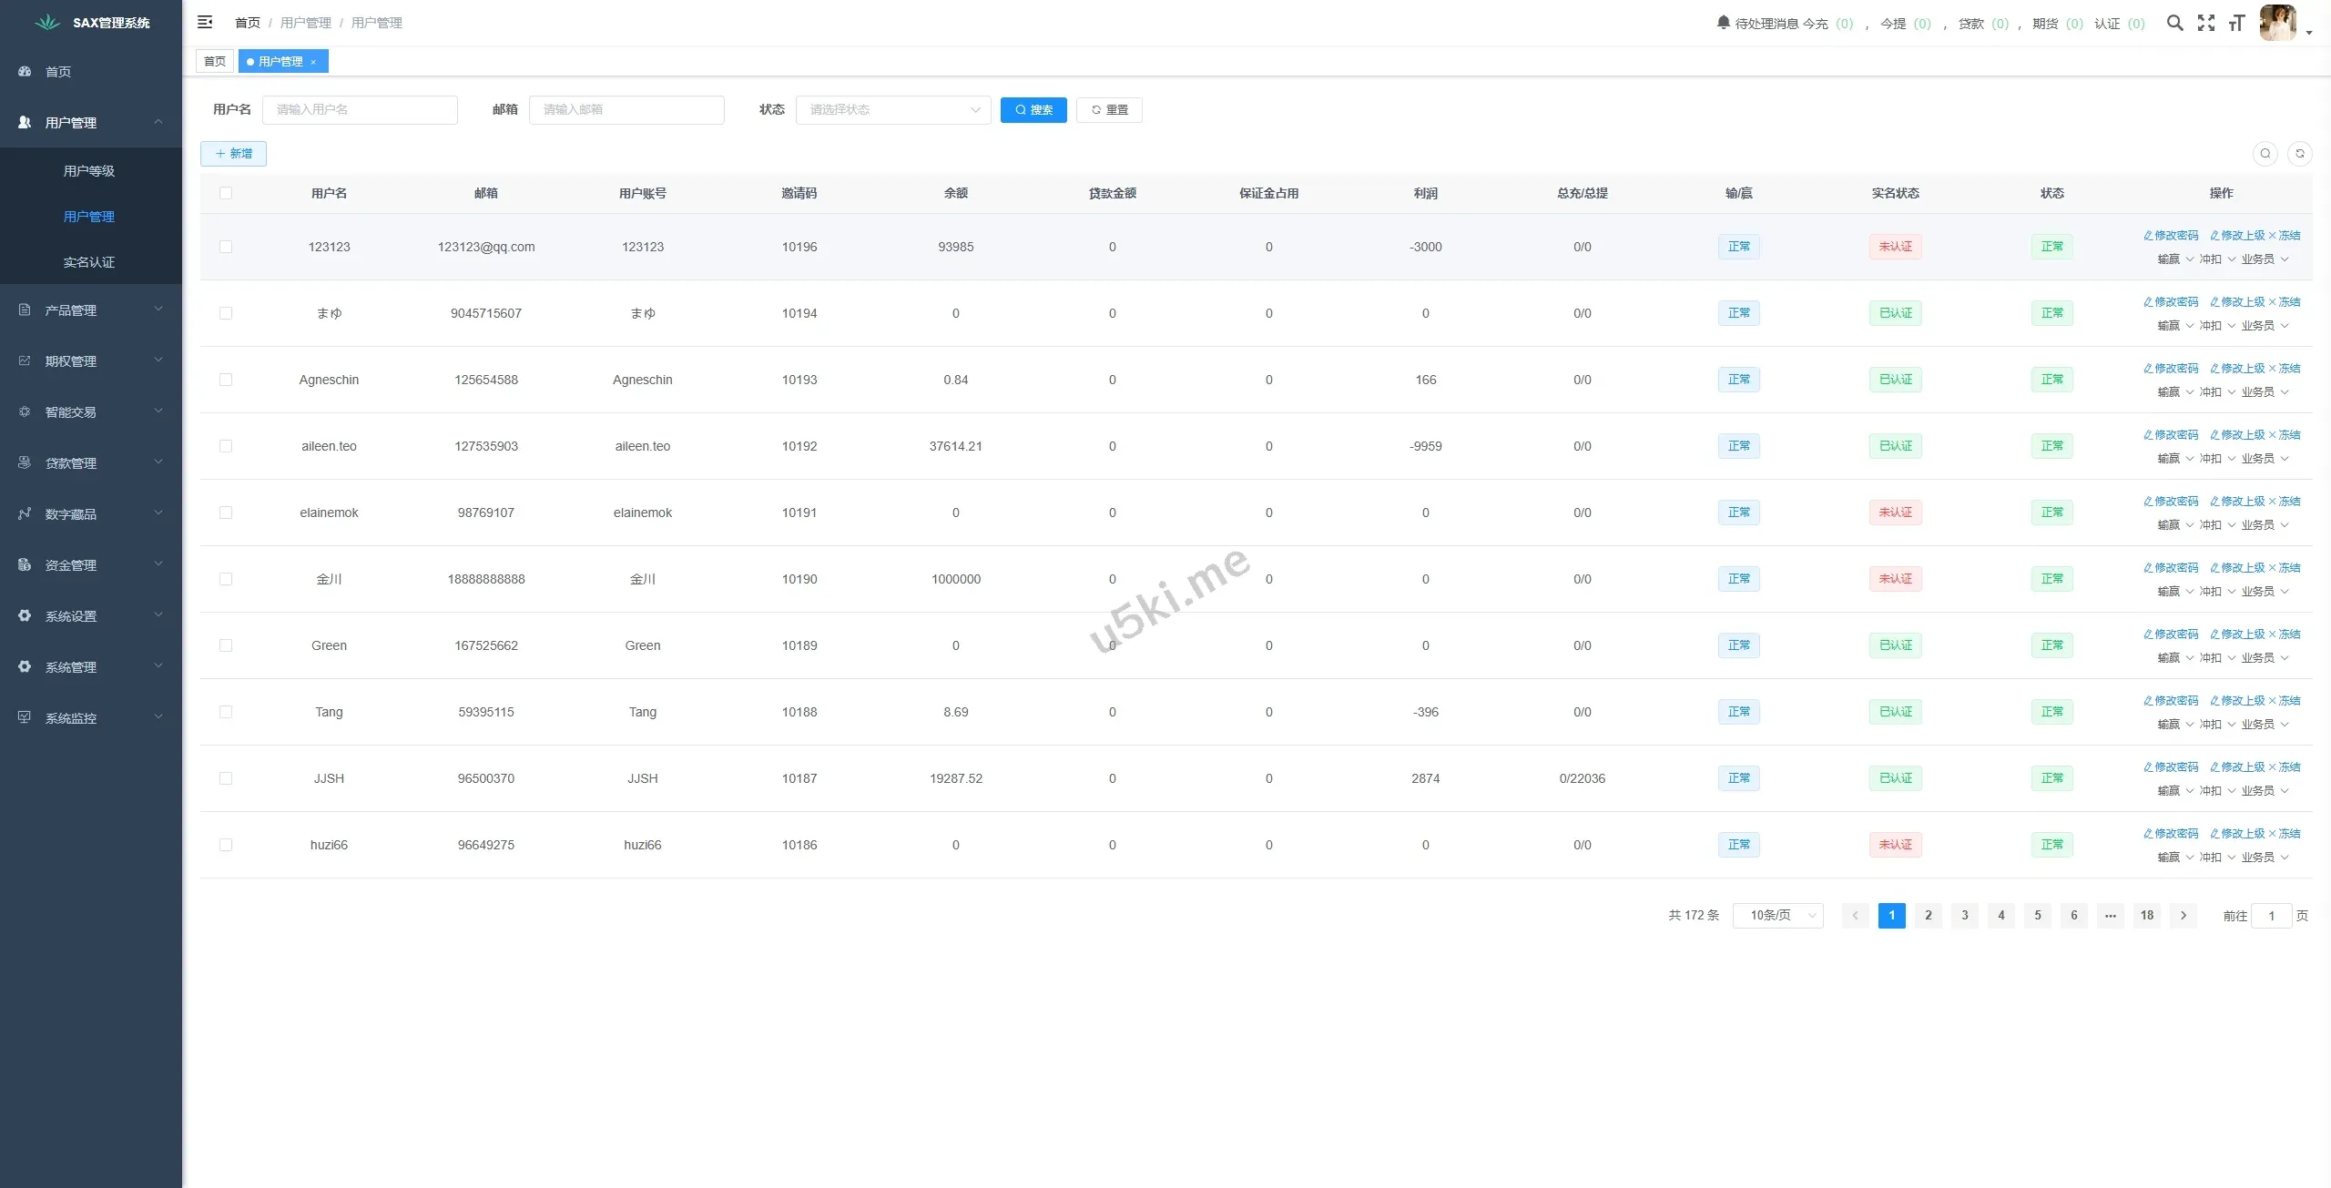Toggle fullscreen mode icon
Image resolution: width=2331 pixels, height=1188 pixels.
click(x=2205, y=23)
